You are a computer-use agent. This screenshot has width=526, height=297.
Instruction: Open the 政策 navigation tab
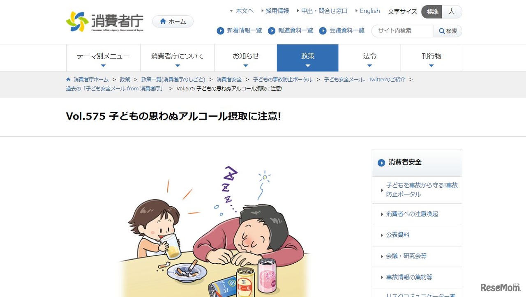(308, 58)
